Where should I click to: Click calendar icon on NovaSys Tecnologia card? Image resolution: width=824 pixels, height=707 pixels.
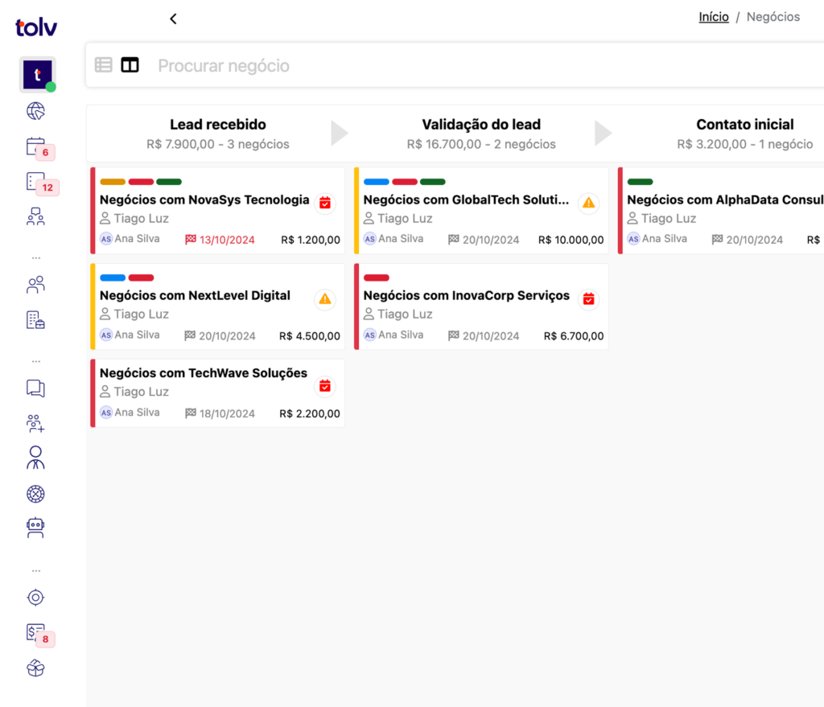tap(325, 203)
